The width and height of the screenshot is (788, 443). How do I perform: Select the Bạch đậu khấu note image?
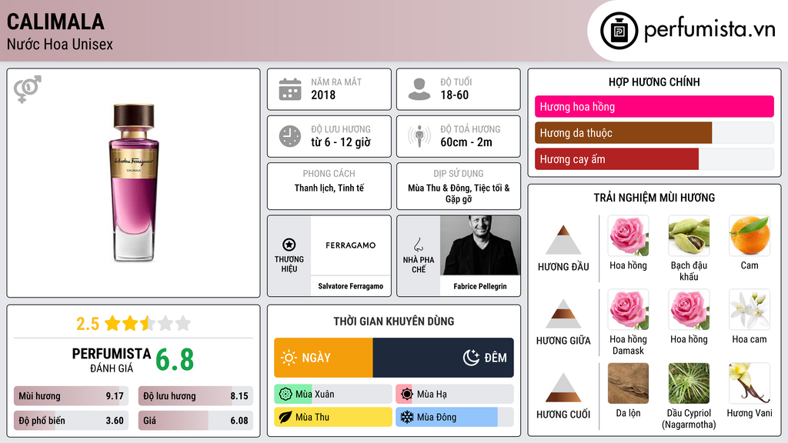(689, 236)
